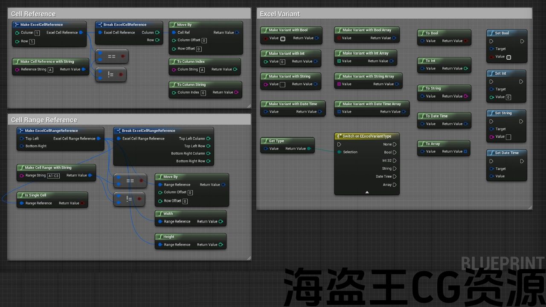Toggle Value checkbox on Make Variant with Bool
Image resolution: width=546 pixels, height=307 pixels.
tap(283, 38)
